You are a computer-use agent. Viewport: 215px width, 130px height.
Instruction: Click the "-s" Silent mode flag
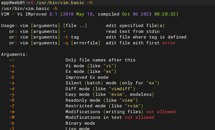12,83
